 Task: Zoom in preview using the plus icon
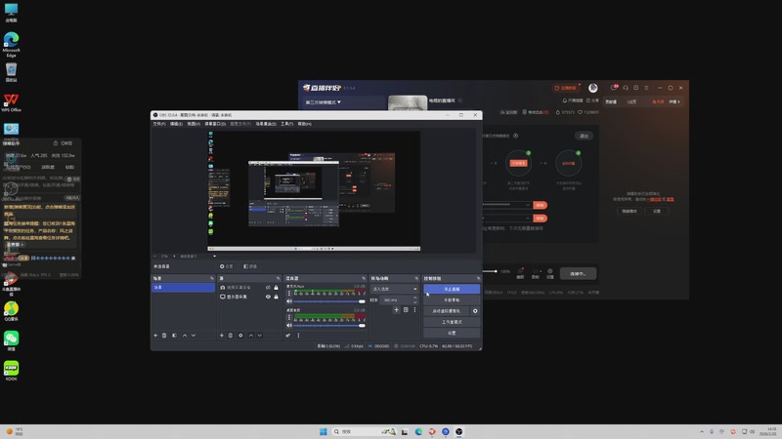point(174,257)
